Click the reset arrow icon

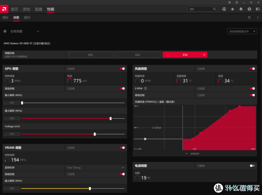point(249,17)
